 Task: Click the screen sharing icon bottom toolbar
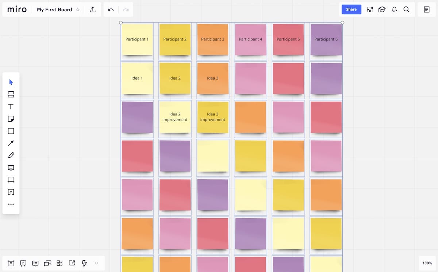[x=72, y=263]
